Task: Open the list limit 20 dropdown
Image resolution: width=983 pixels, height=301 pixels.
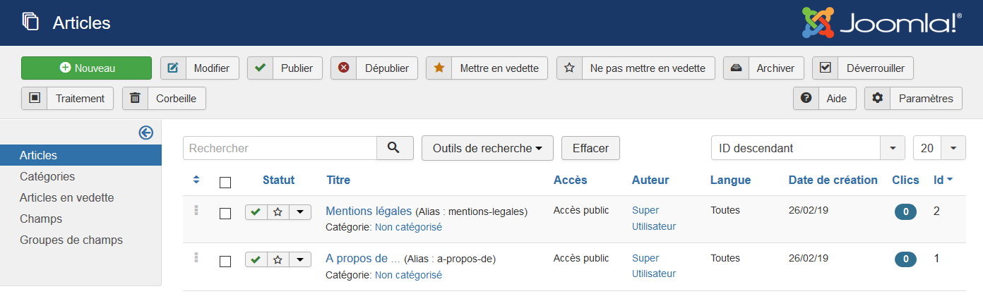Action: pyautogui.click(x=939, y=148)
